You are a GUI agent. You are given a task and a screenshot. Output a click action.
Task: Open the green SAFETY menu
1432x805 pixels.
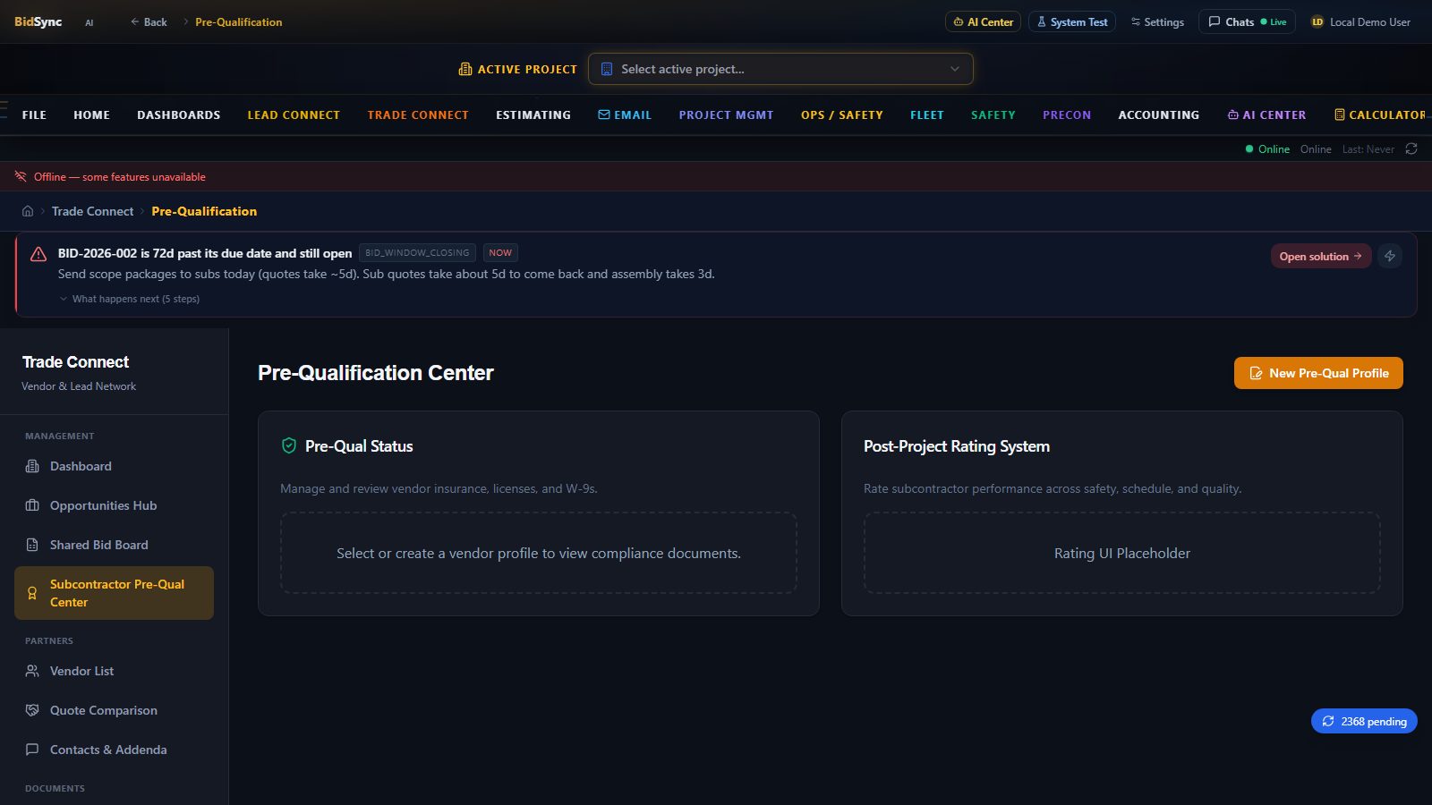click(993, 114)
